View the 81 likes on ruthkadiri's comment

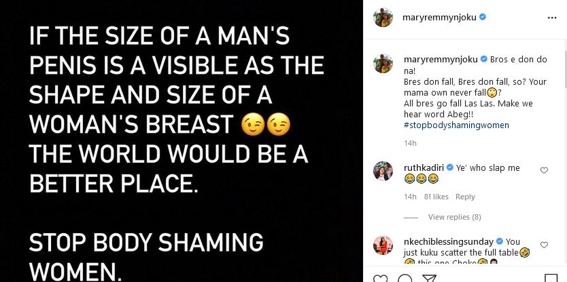click(436, 197)
